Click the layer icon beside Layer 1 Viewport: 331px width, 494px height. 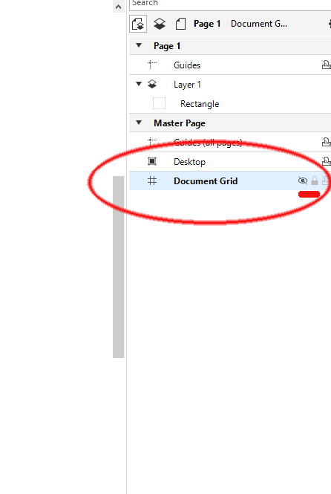152,84
